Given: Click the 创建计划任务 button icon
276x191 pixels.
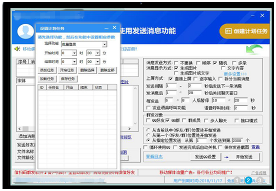Looking at the screenshot, I should (229, 31).
